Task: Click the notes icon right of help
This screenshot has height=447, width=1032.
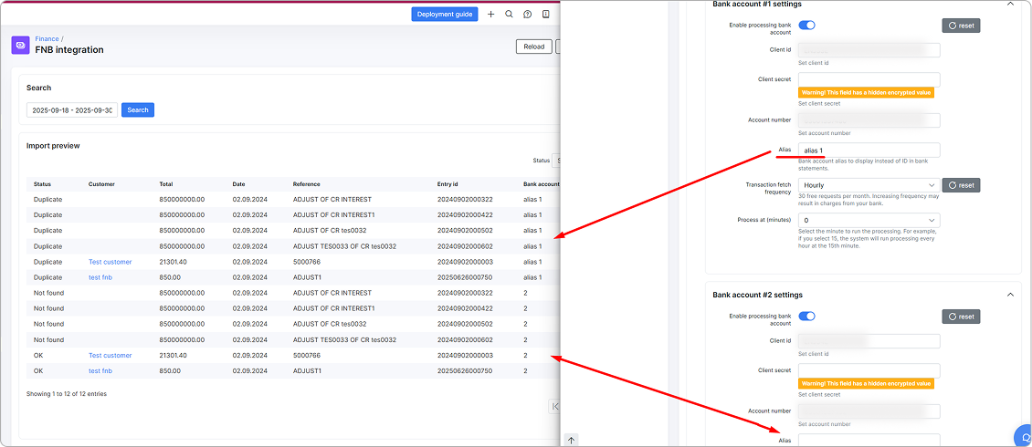Action: pos(545,15)
